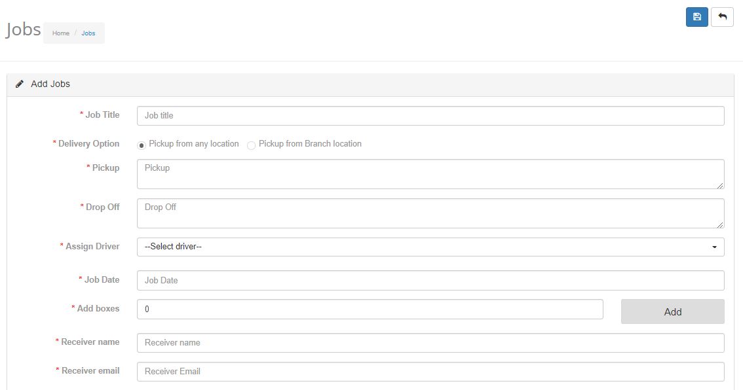Click inside the Drop Off text area
This screenshot has height=390, width=743.
pyautogui.click(x=430, y=213)
